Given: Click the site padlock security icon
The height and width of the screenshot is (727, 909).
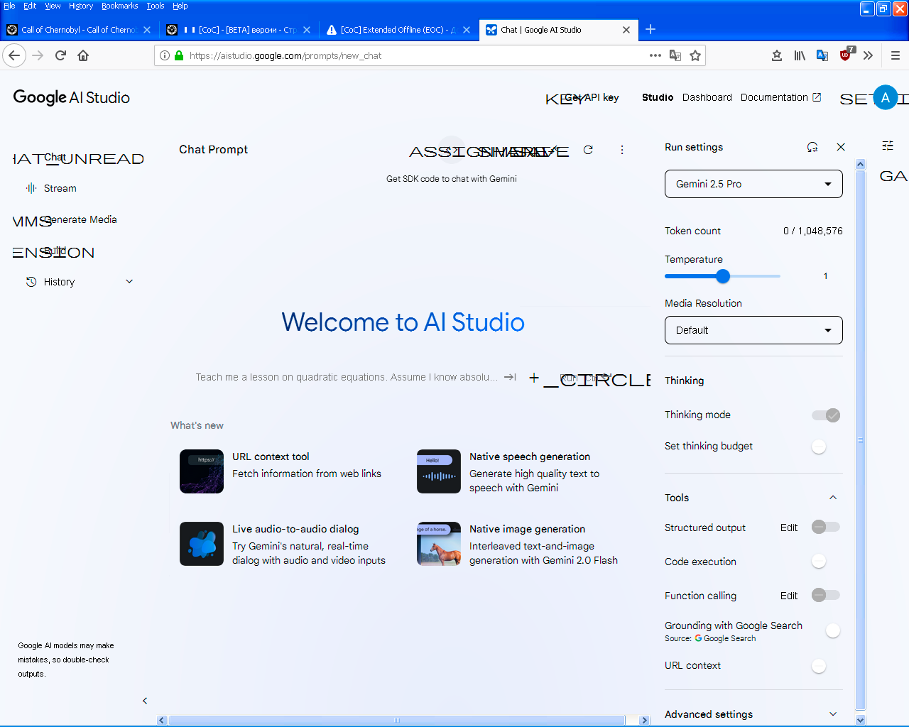Looking at the screenshot, I should (x=179, y=55).
